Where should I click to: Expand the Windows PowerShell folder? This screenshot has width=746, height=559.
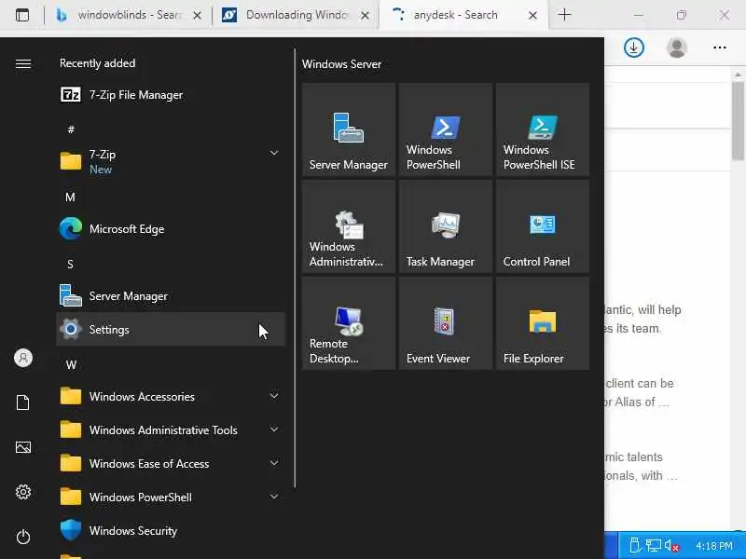[171, 498]
